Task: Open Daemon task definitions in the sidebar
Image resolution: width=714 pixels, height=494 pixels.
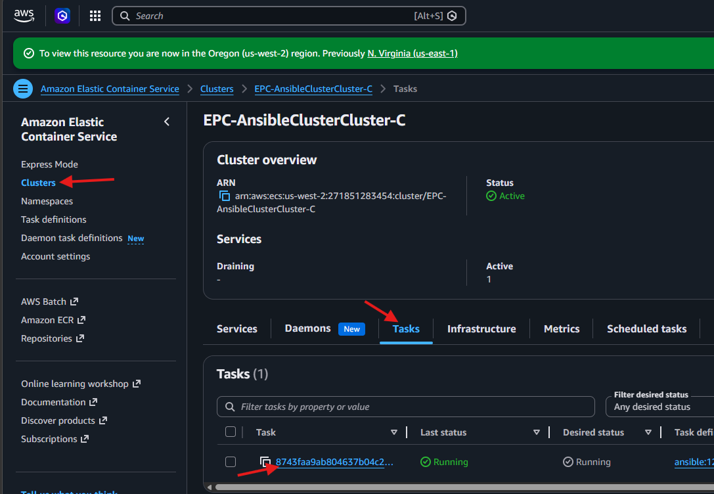Action: (72, 238)
